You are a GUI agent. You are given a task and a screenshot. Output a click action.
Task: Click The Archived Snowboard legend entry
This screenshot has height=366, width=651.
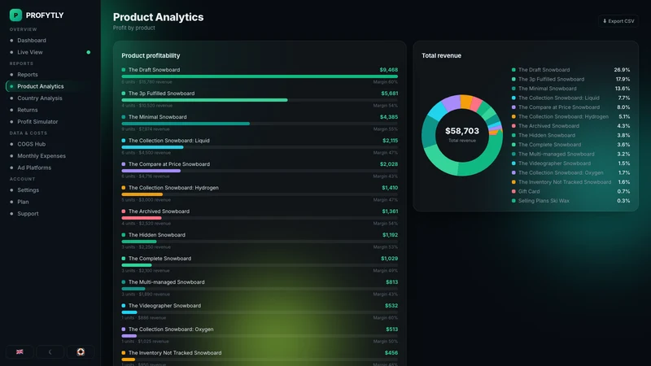tap(571, 126)
